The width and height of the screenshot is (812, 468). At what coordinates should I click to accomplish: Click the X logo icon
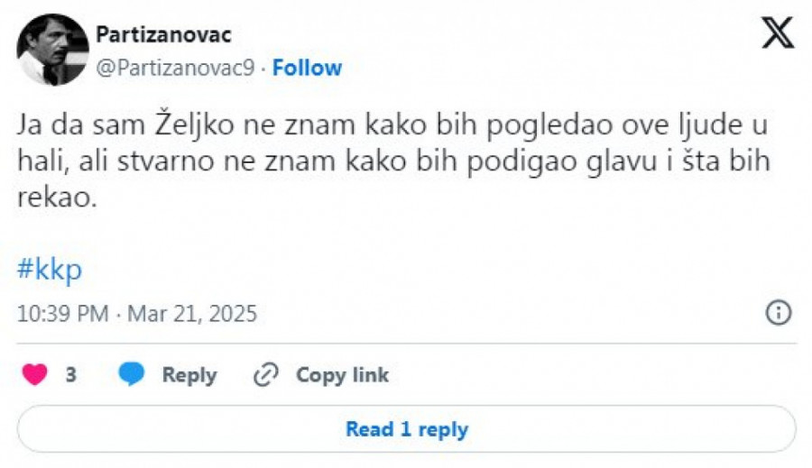point(777,33)
